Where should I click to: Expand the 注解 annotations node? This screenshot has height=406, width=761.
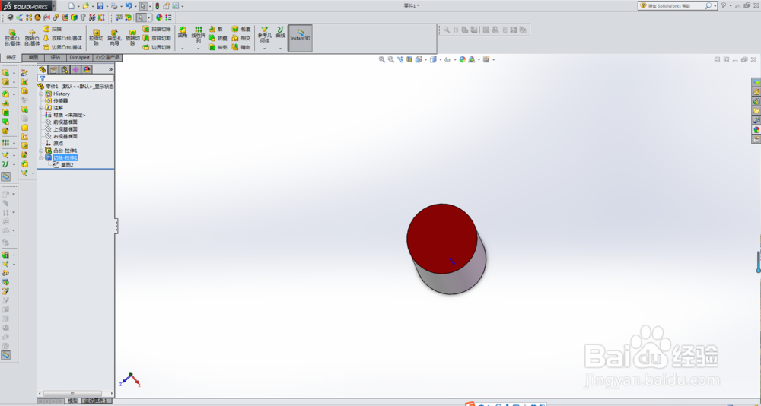[x=41, y=108]
